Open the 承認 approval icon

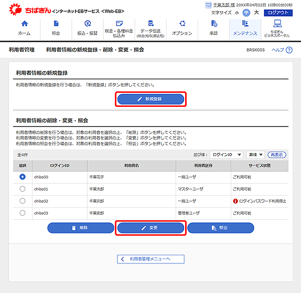coord(214,24)
